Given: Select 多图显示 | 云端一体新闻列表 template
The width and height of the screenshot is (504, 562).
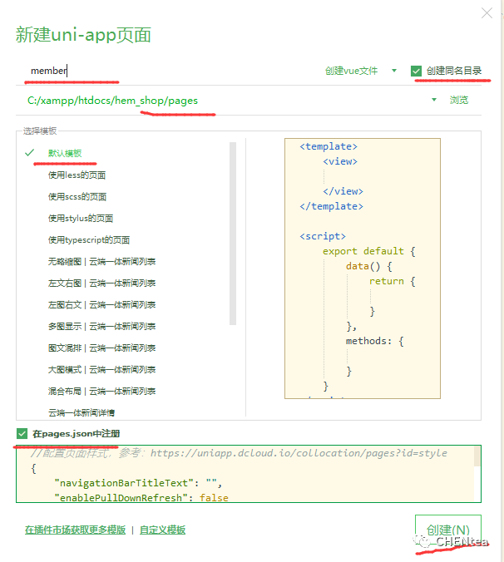Looking at the screenshot, I should 101,326.
